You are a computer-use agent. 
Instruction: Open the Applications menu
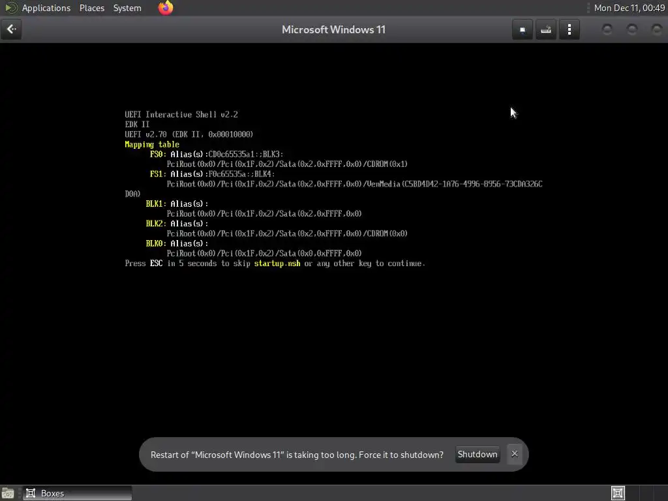click(x=46, y=8)
